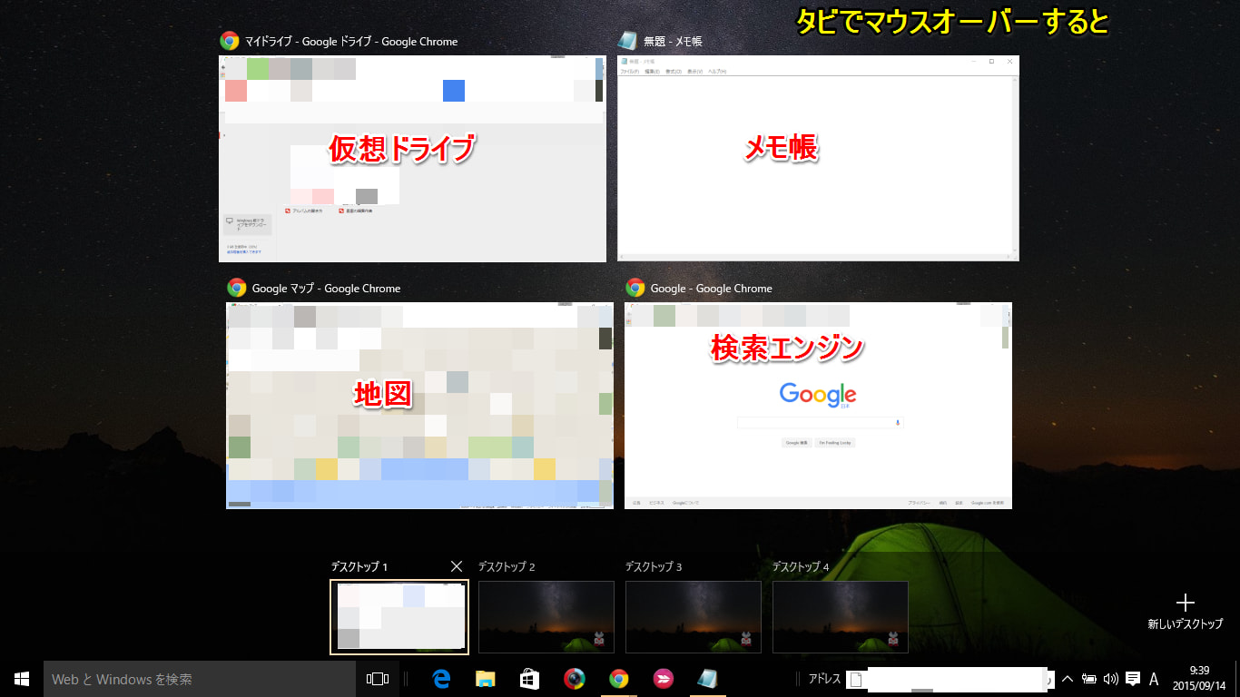The image size is (1240, 697).
Task: Click the Notepad icon in the taskbar
Action: 706,679
